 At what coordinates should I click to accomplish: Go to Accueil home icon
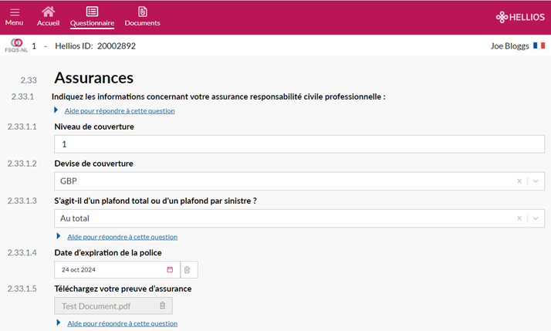(x=48, y=12)
